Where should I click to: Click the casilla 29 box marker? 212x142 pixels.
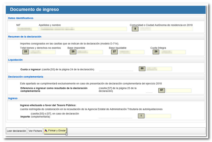click(x=156, y=52)
